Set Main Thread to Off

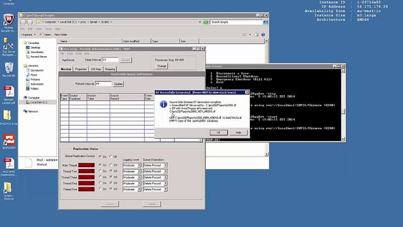[x=111, y=165]
